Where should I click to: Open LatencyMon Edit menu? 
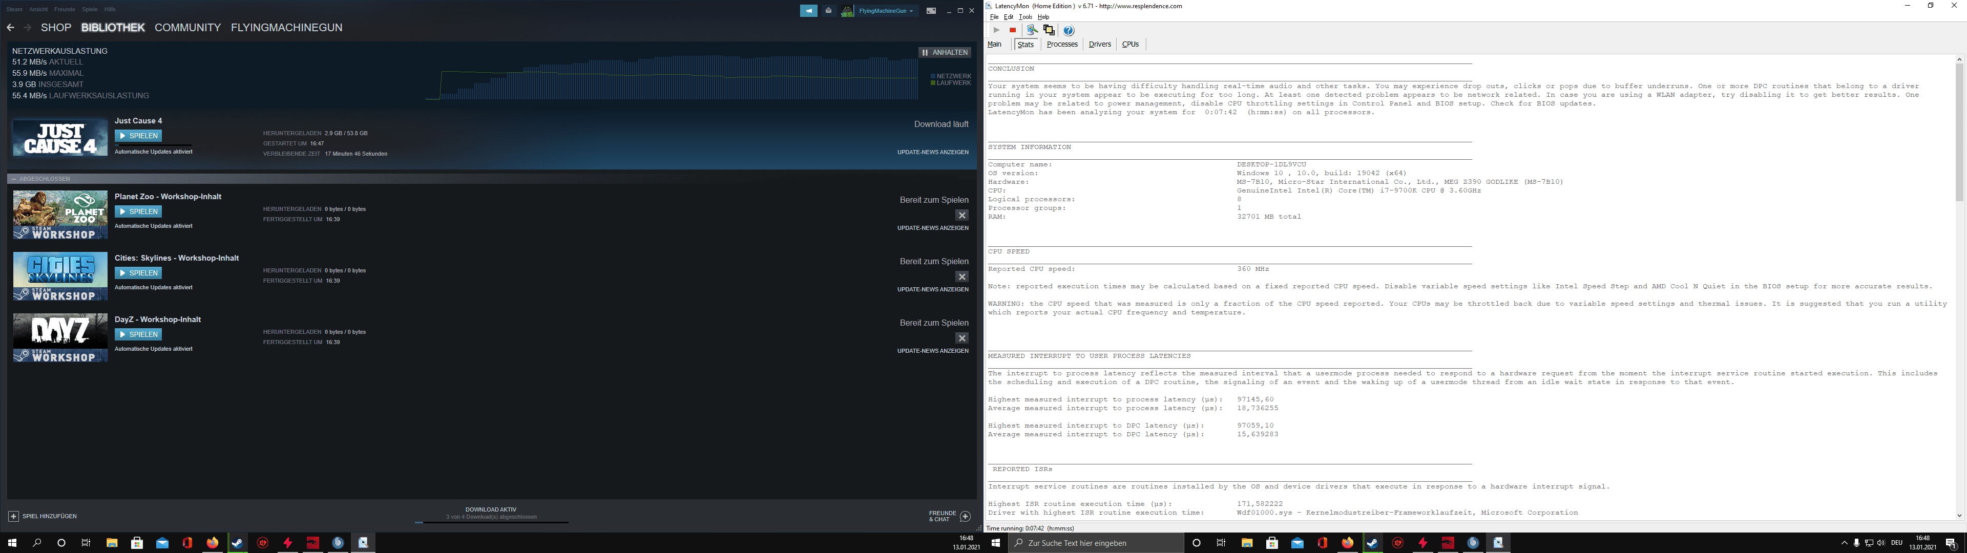tap(1009, 17)
